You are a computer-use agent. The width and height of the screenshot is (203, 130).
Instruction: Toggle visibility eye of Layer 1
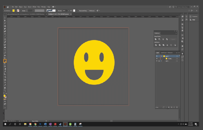[157, 61]
